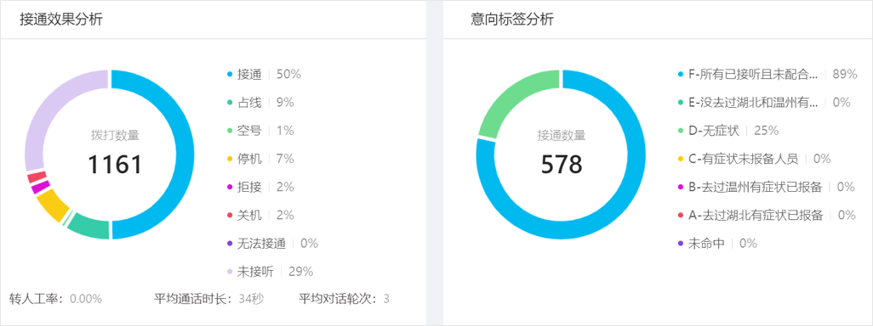Click the F-所有已接听且未配合 legend label
Screen dimensions: 873x326
753,75
